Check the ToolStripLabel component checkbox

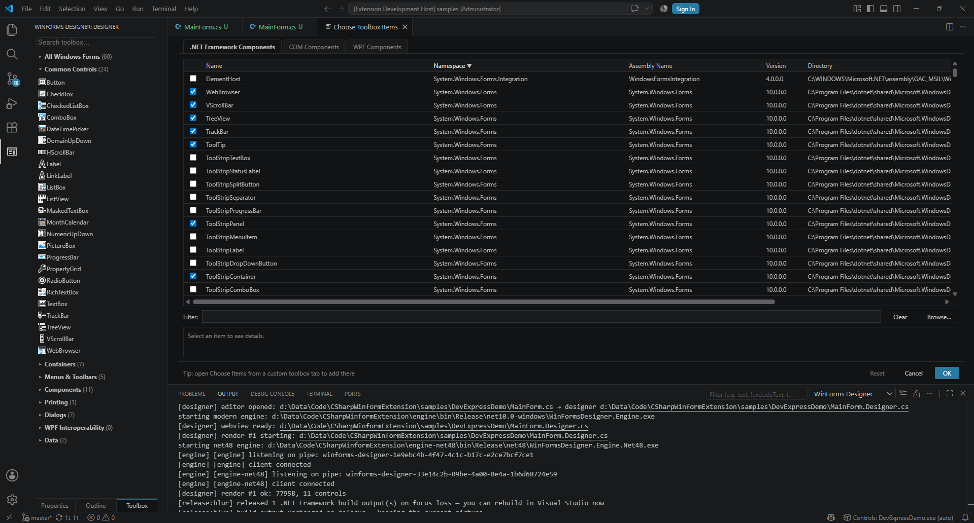click(193, 250)
